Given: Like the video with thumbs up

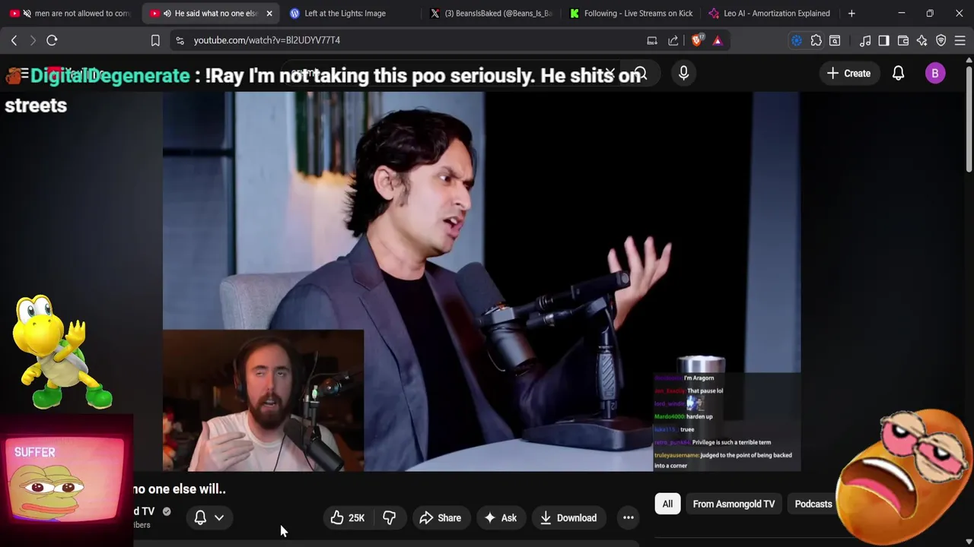Looking at the screenshot, I should tap(348, 518).
